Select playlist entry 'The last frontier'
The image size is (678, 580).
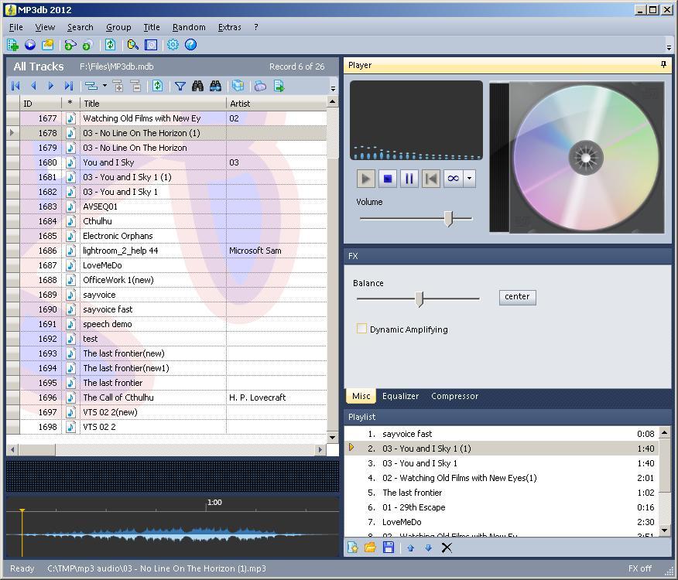[x=502, y=493]
